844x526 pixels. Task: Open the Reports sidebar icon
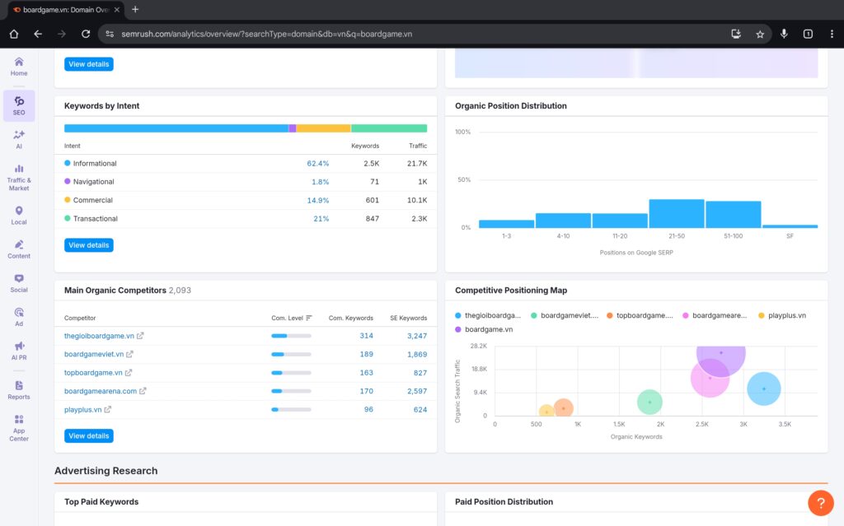click(x=18, y=388)
